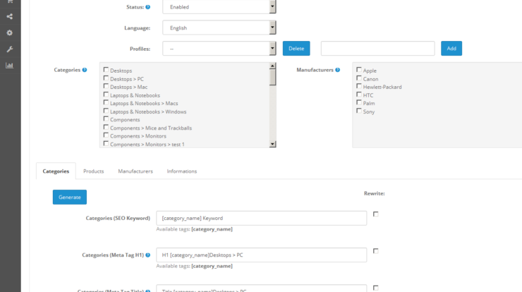Check the Sony manufacturer

(x=359, y=111)
